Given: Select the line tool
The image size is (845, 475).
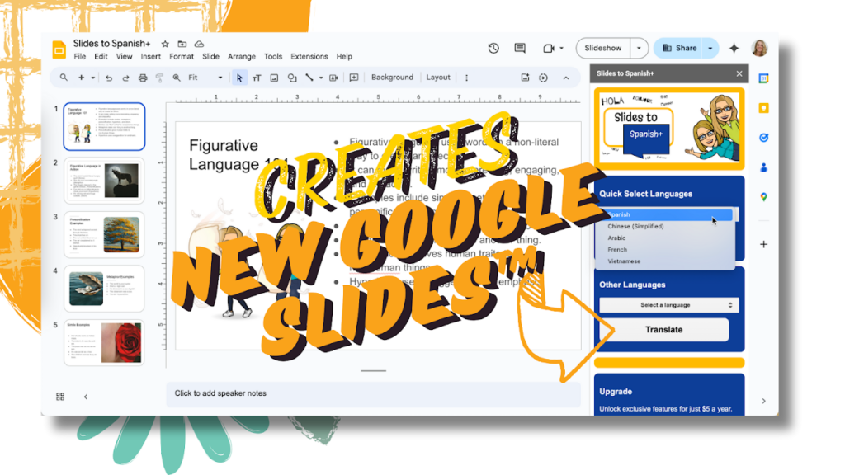Looking at the screenshot, I should click(x=309, y=78).
